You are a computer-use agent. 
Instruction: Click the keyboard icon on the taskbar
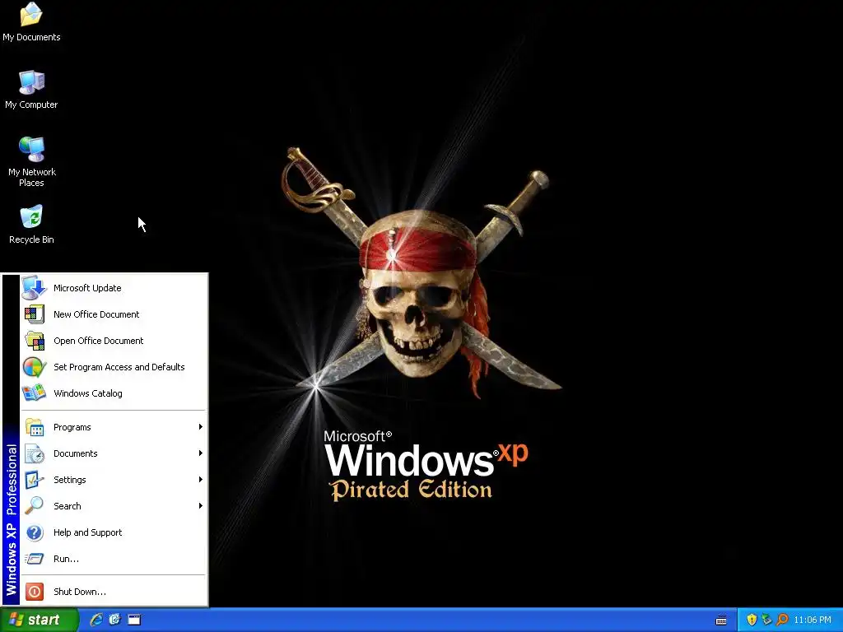(721, 620)
